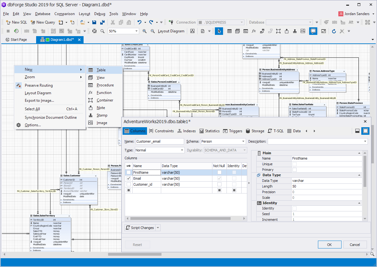This screenshot has width=377, height=267.
Task: Select the Table drawing tool icon
Action: [229, 31]
